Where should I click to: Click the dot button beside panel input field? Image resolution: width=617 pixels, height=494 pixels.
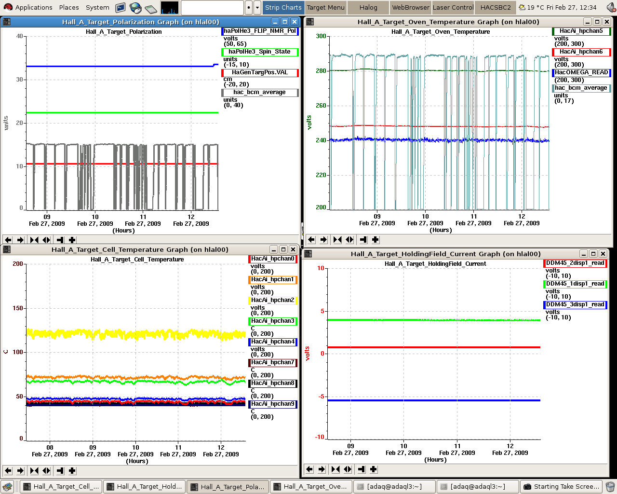pyautogui.click(x=249, y=7)
